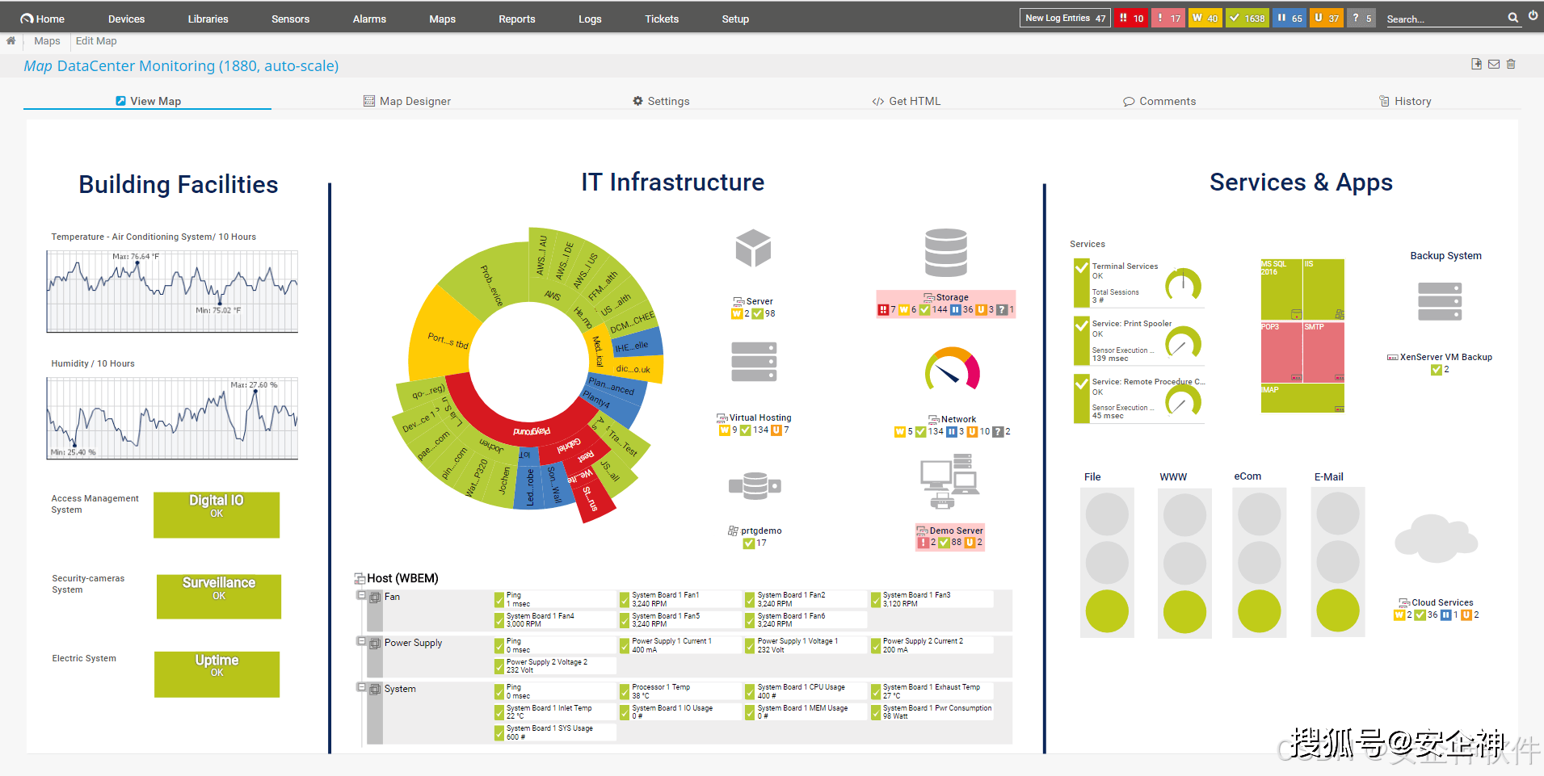Image resolution: width=1544 pixels, height=776 pixels.
Task: Click the Demo Server computers icon
Action: tap(950, 480)
